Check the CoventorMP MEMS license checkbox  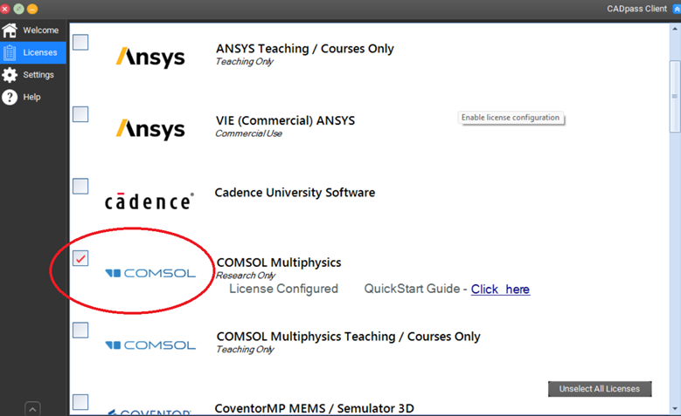(x=80, y=402)
